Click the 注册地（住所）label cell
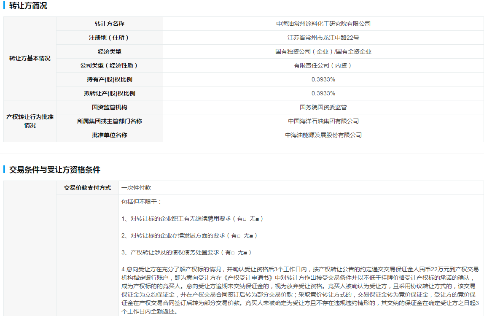The width and height of the screenshot is (484, 316). 110,38
